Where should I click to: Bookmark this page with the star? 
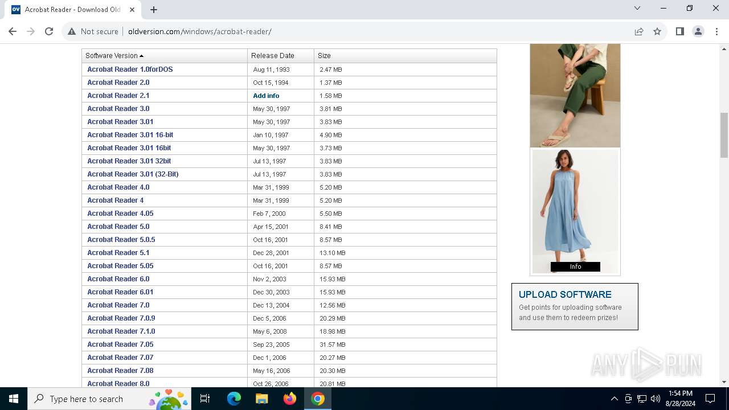(657, 31)
